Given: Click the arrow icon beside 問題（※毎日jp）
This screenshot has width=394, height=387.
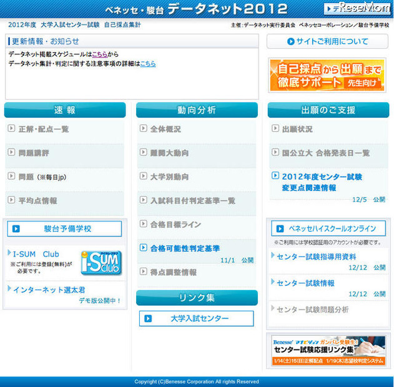Looking at the screenshot, I should [11, 176].
